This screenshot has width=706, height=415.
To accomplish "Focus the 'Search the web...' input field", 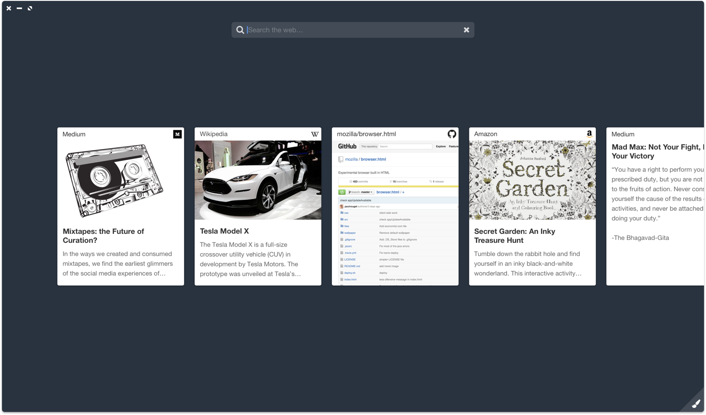I will tap(353, 30).
